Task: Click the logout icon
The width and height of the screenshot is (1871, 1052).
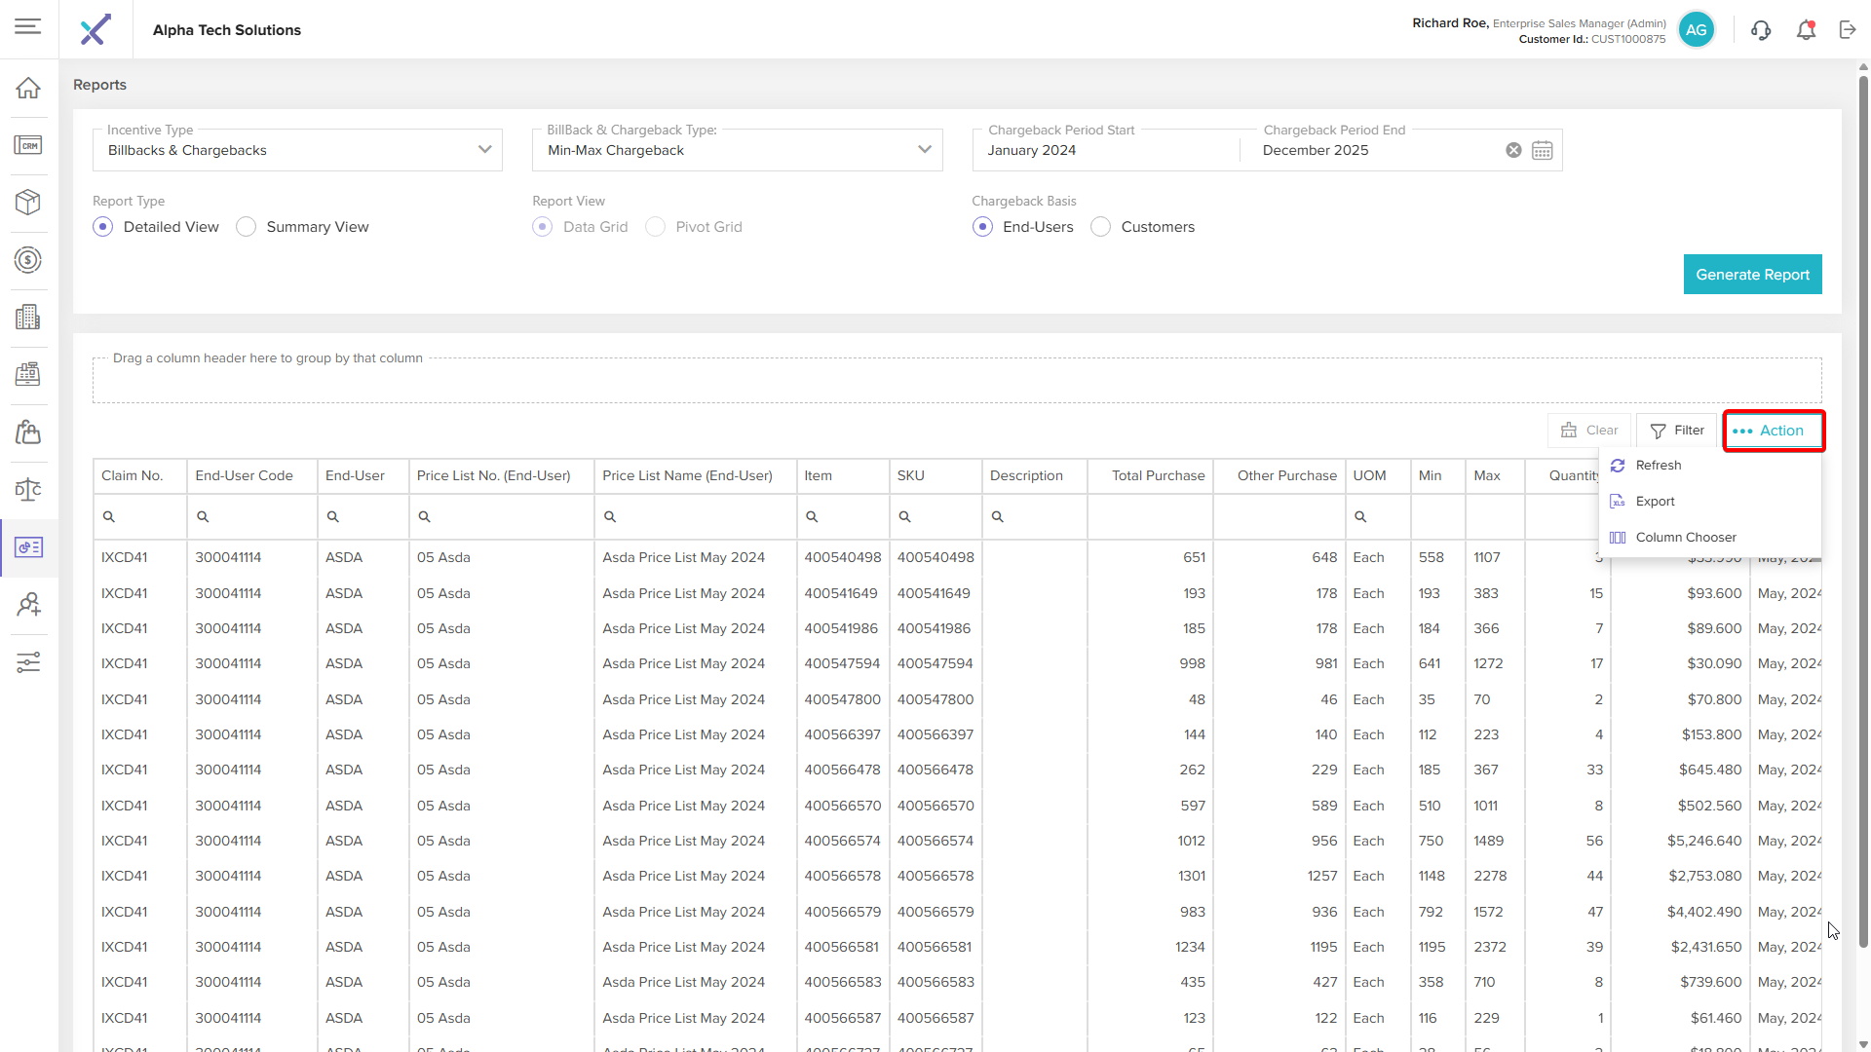Action: pos(1848,30)
